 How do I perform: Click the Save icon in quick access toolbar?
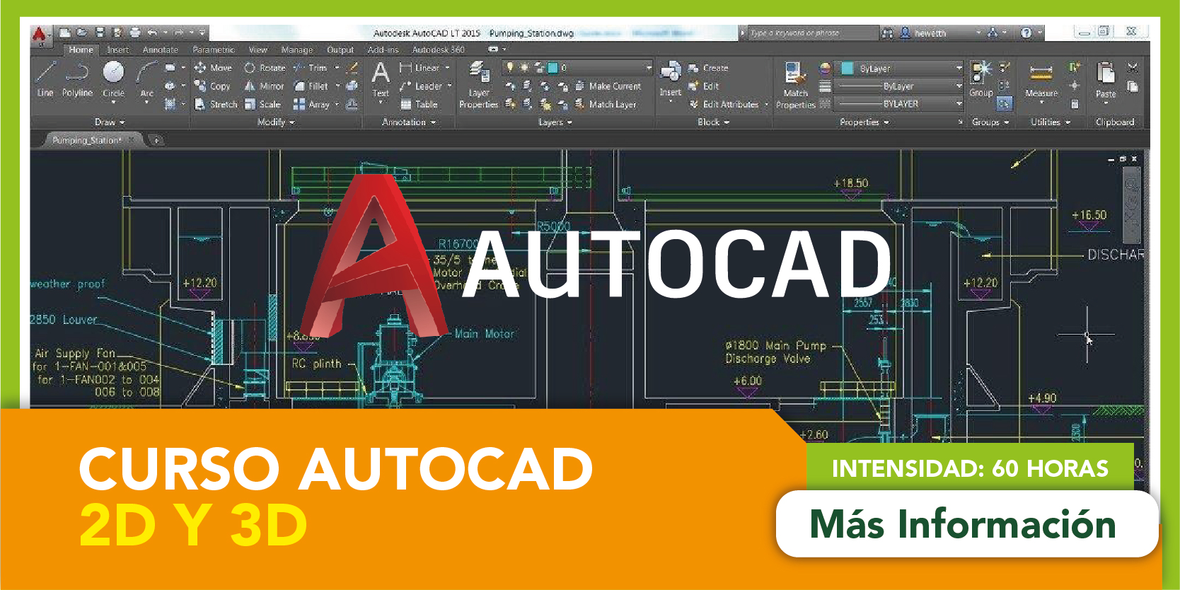pos(100,33)
